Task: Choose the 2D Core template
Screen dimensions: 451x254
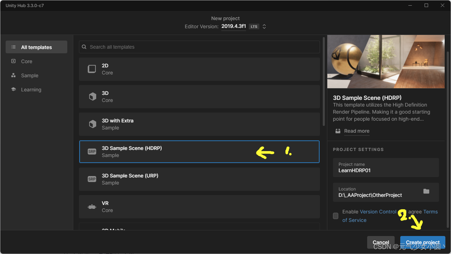Action: pos(199,69)
